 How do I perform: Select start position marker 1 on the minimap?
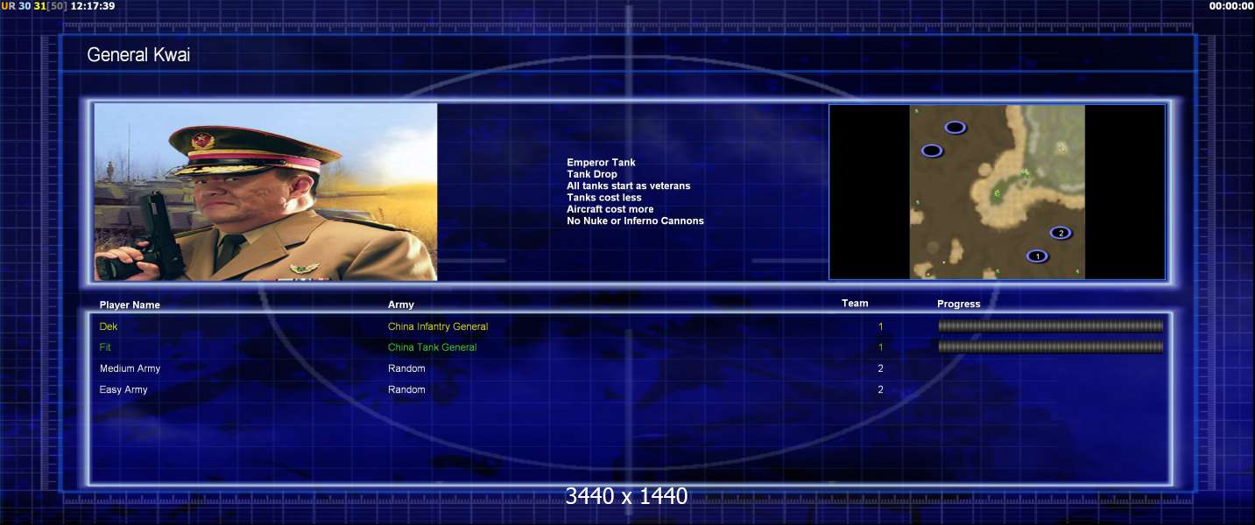tap(1037, 256)
